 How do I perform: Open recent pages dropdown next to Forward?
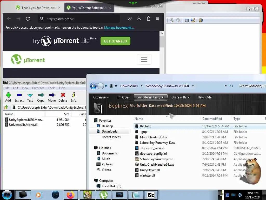(106, 86)
